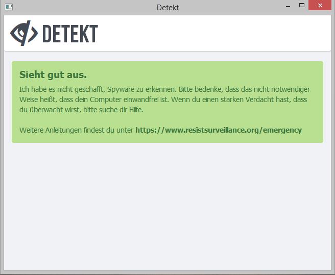Minimize the Detekt window
Screen dimensions: 335x275
(288, 7)
